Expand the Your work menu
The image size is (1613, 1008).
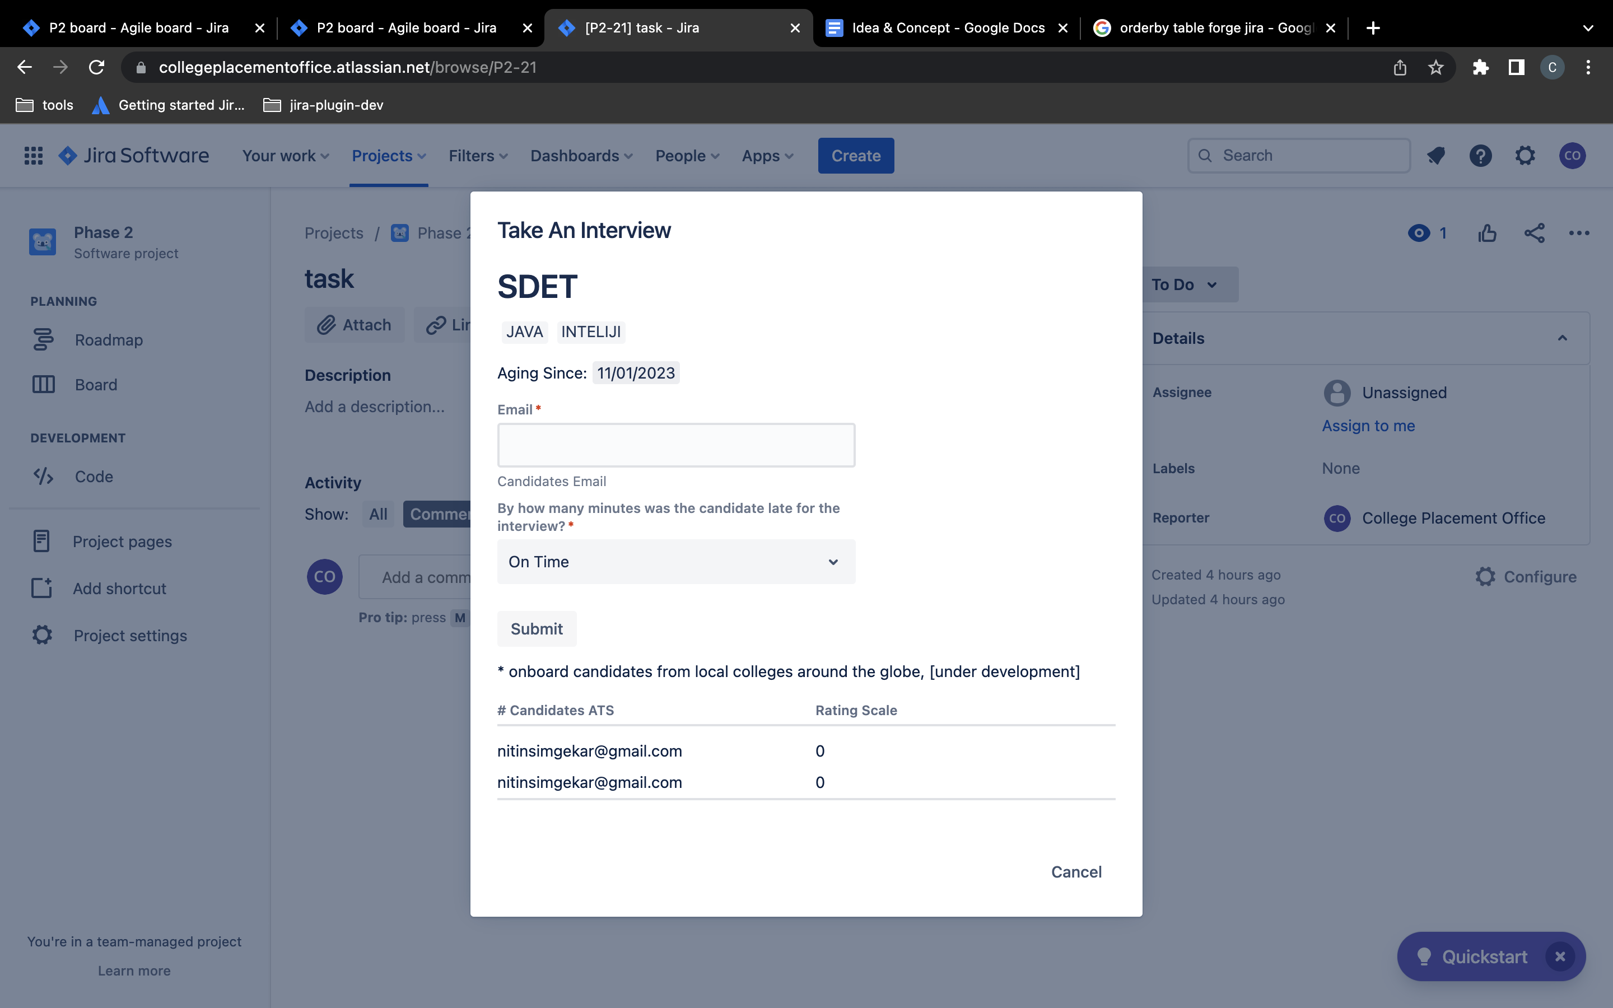(x=285, y=155)
